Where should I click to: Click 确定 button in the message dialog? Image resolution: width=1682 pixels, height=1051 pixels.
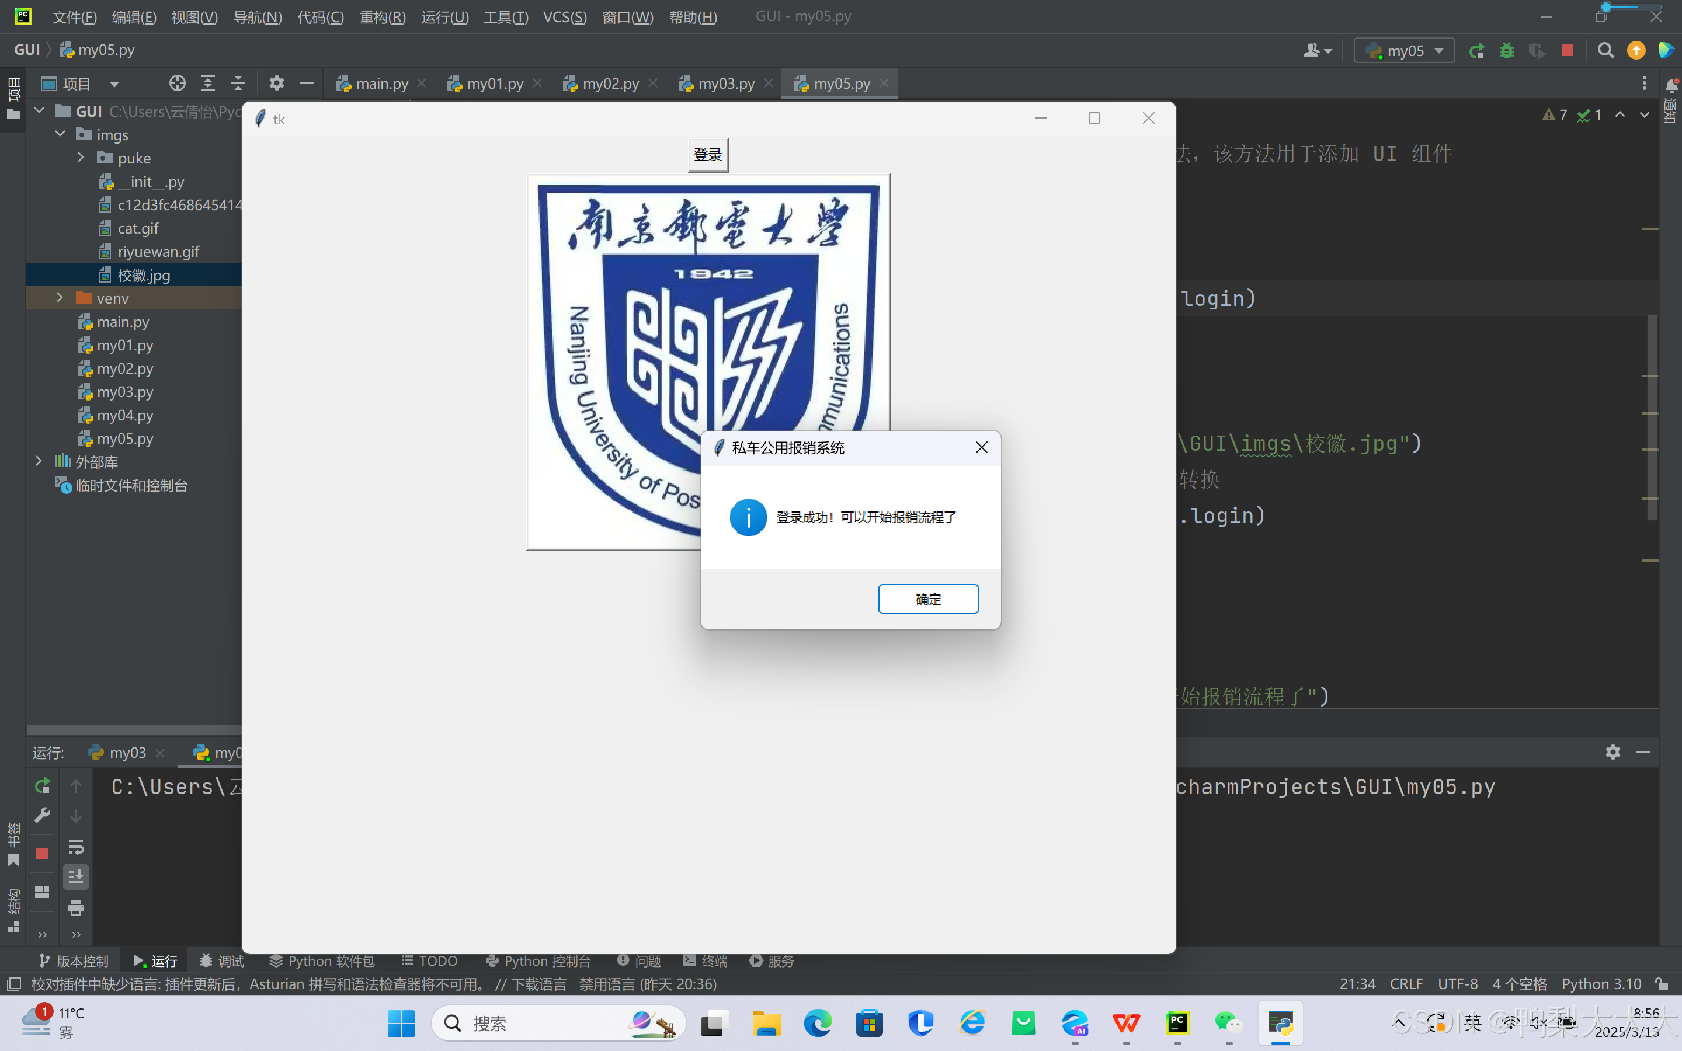tap(927, 599)
